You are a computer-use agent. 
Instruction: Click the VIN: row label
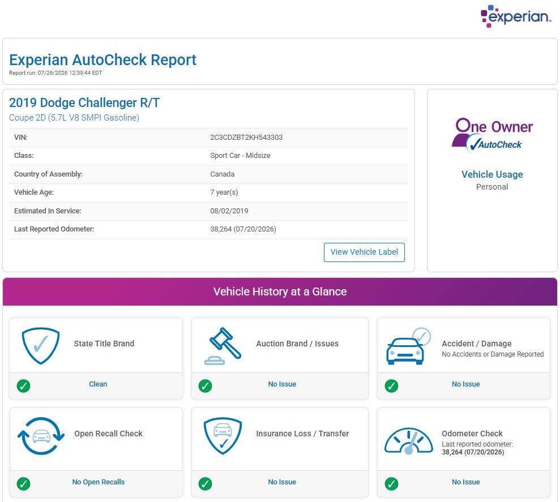tap(21, 138)
